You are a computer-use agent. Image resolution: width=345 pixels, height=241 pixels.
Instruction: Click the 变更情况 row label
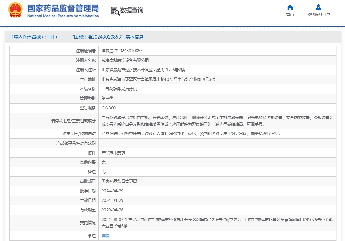click(x=88, y=223)
